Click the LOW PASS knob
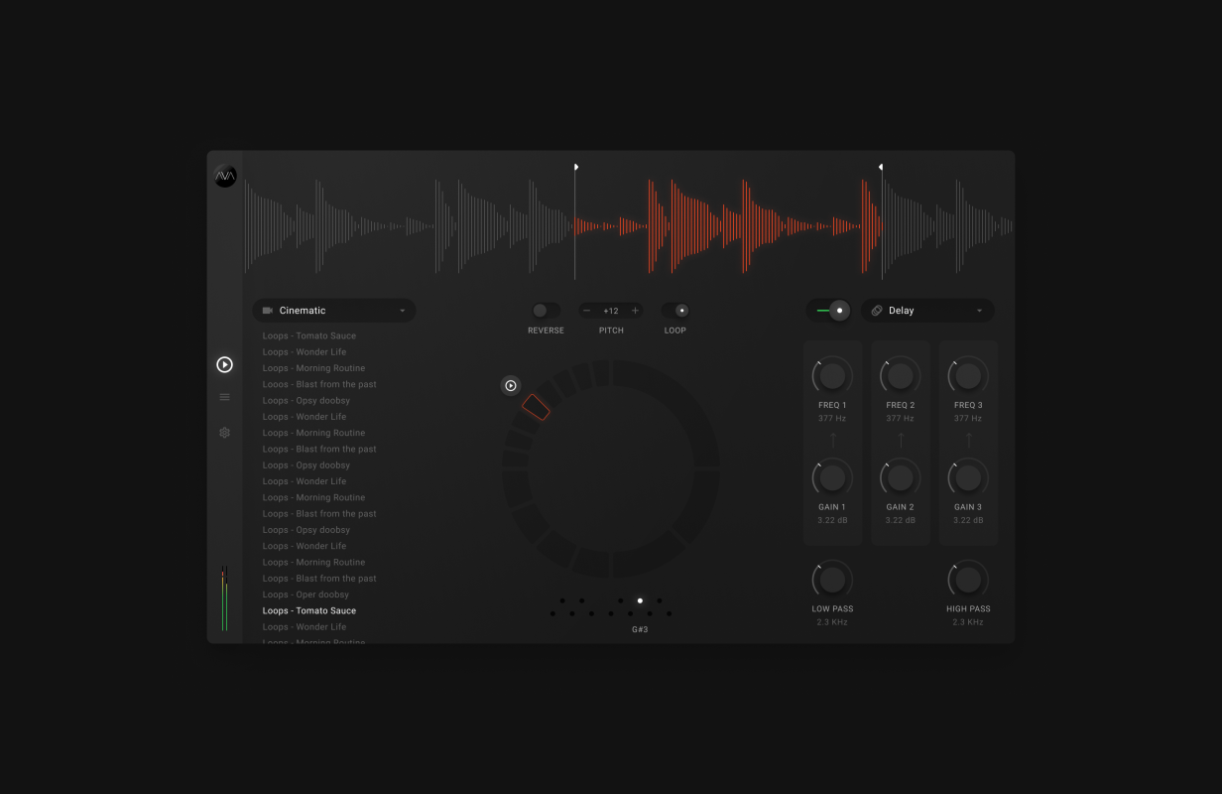Viewport: 1222px width, 794px height. click(832, 580)
